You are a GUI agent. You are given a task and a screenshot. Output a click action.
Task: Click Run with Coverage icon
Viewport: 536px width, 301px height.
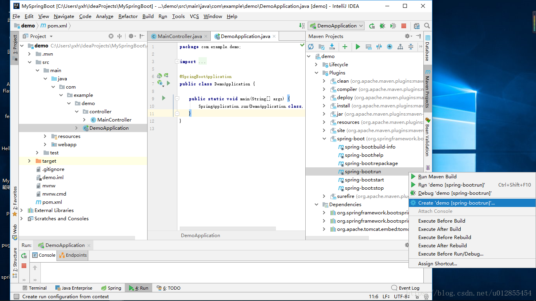click(x=393, y=26)
